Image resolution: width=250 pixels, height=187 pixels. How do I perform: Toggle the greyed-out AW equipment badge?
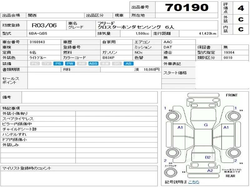(82, 64)
